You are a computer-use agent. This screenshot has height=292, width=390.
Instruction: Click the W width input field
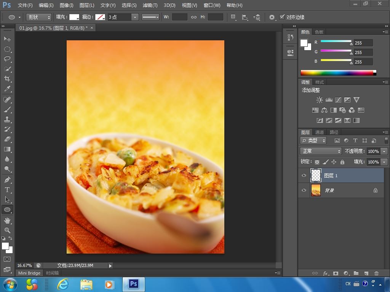179,17
